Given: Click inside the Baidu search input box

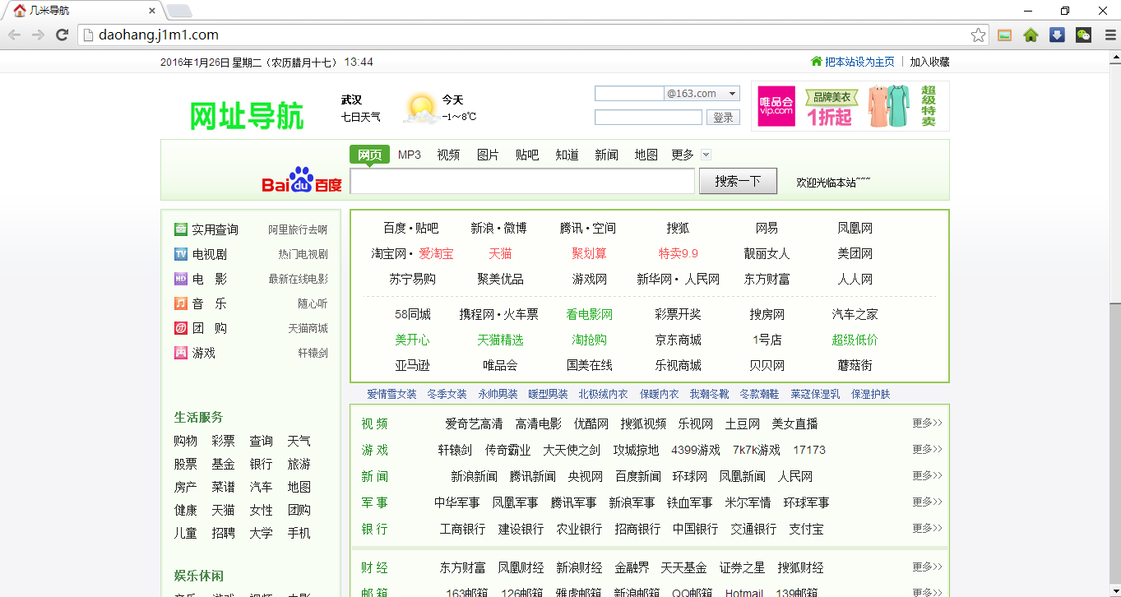Looking at the screenshot, I should 521,181.
